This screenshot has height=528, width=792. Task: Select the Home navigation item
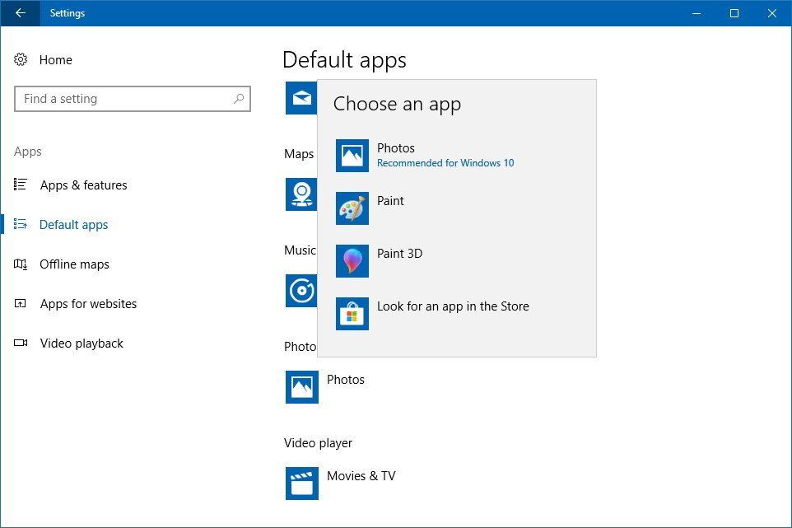(56, 59)
